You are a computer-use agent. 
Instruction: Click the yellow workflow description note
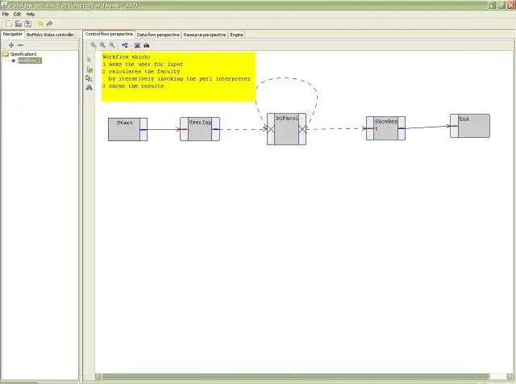coord(179,77)
